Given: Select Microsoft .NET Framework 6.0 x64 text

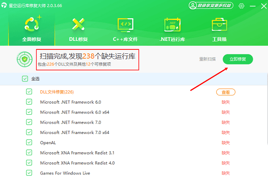Looking at the screenshot, I should [75, 112].
